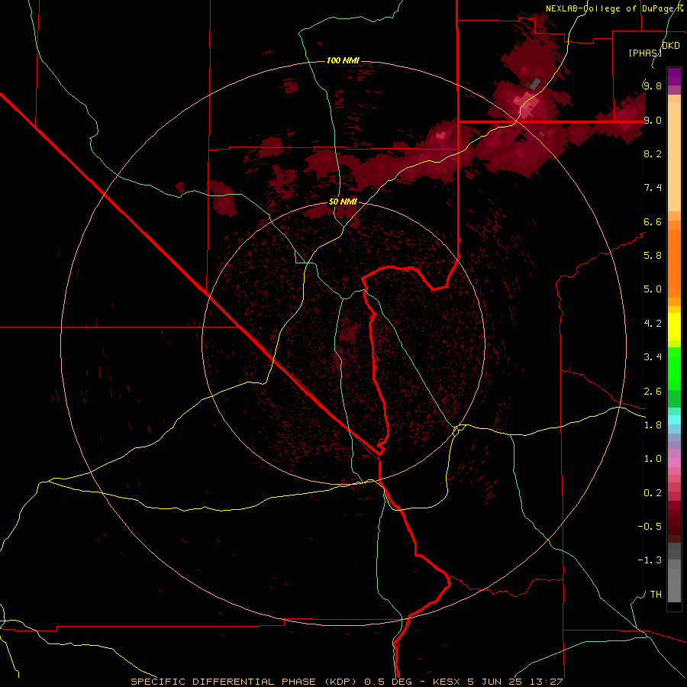Click the "KESX" radar site identifier

point(447,682)
